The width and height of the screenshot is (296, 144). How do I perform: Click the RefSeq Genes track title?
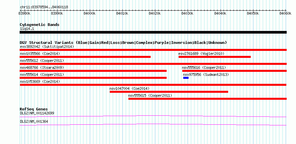click(34, 109)
